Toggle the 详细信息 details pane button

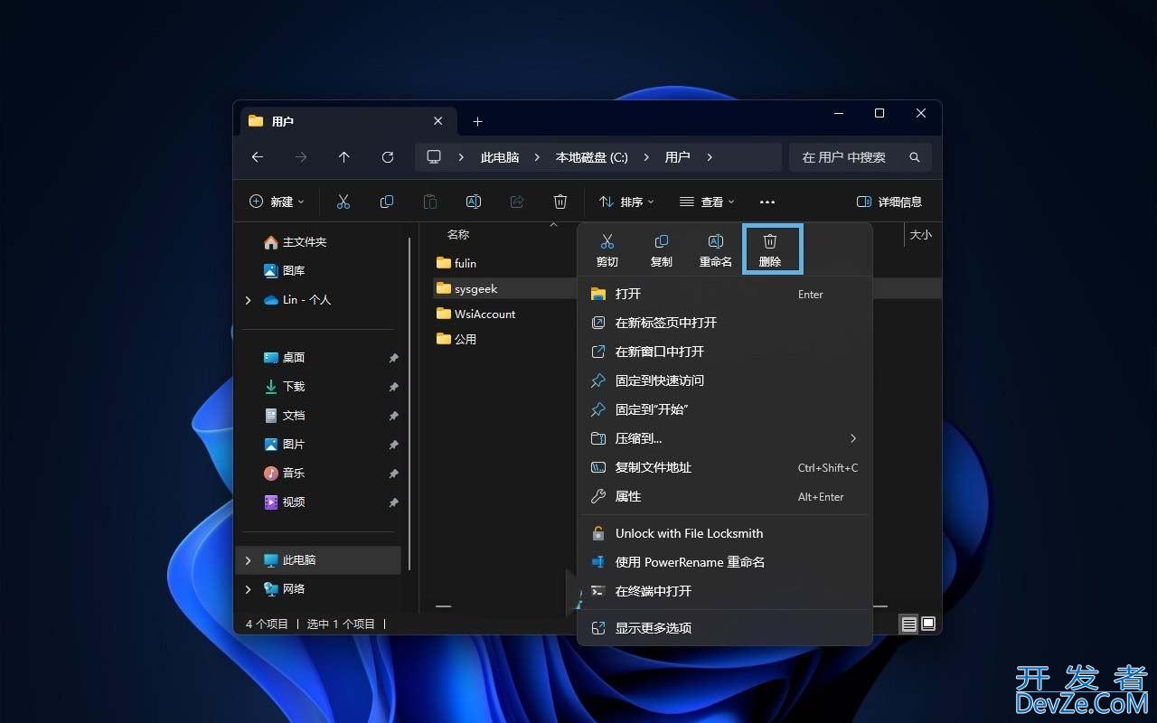click(889, 202)
